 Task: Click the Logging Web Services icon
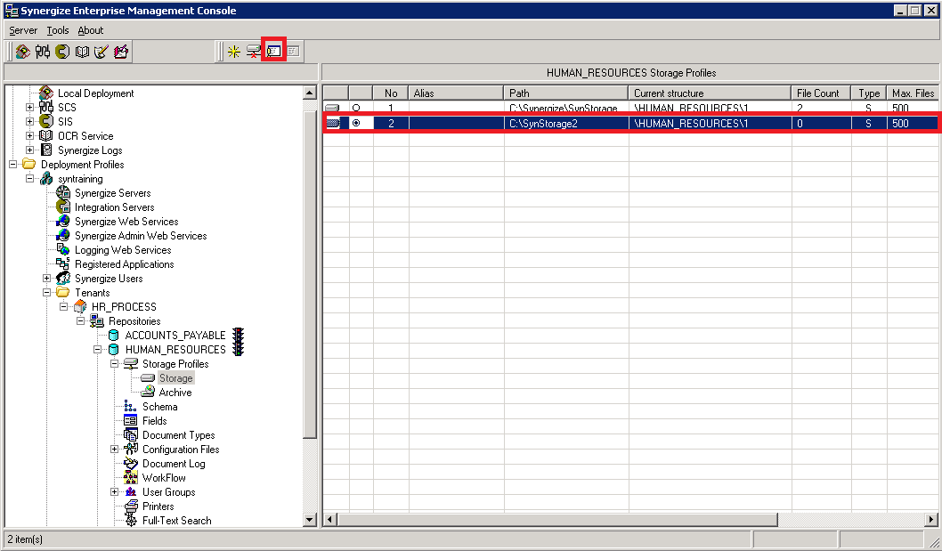[x=63, y=250]
